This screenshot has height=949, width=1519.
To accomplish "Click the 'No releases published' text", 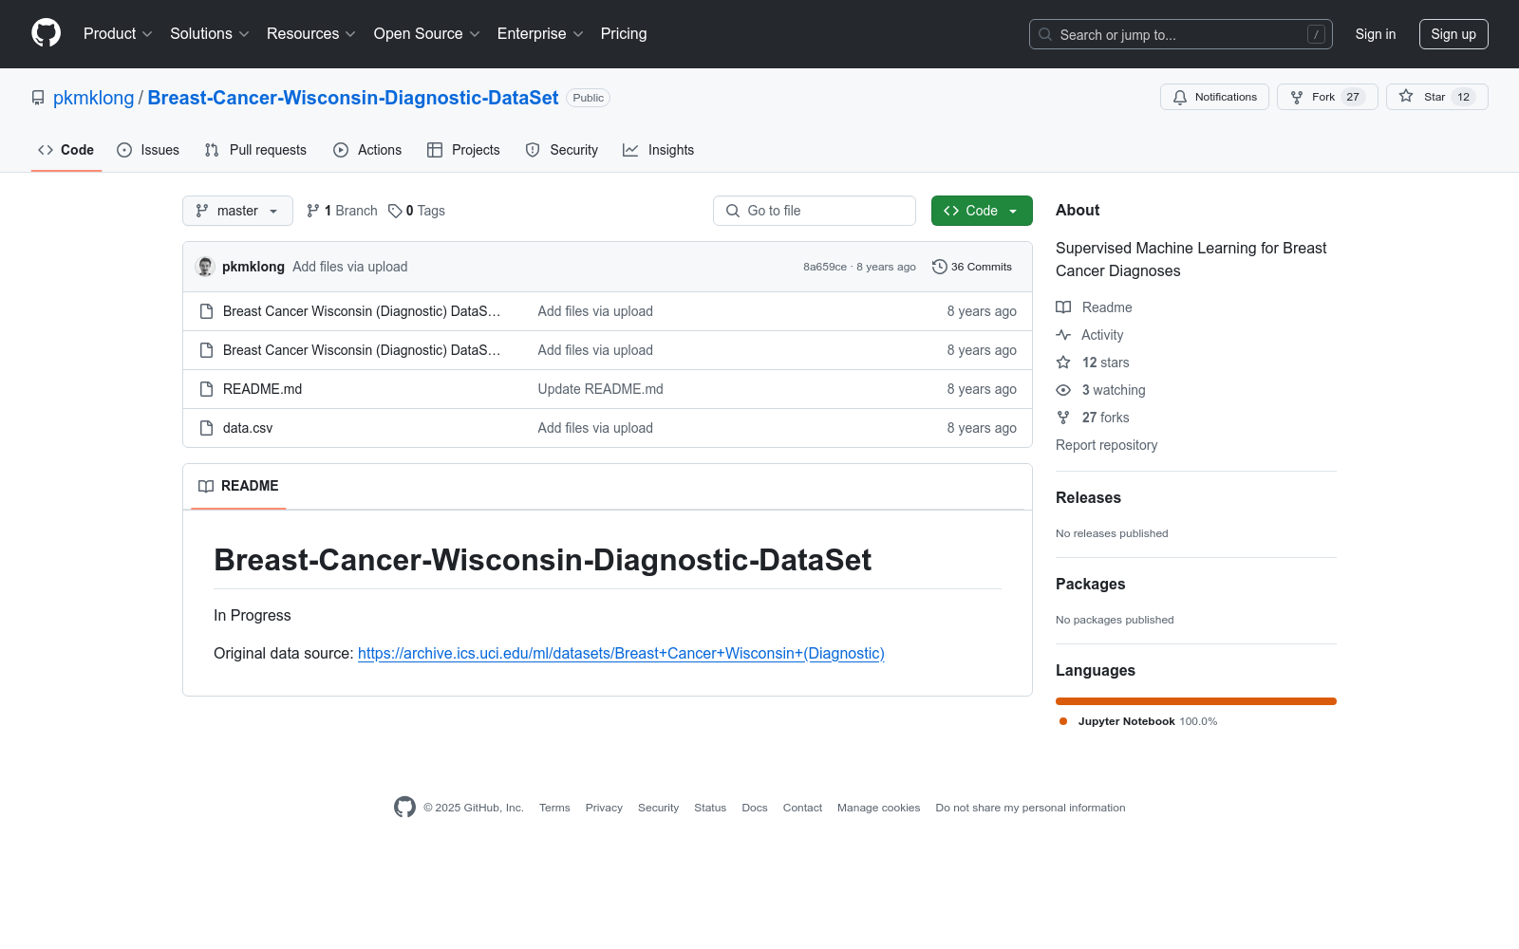I will (1112, 533).
